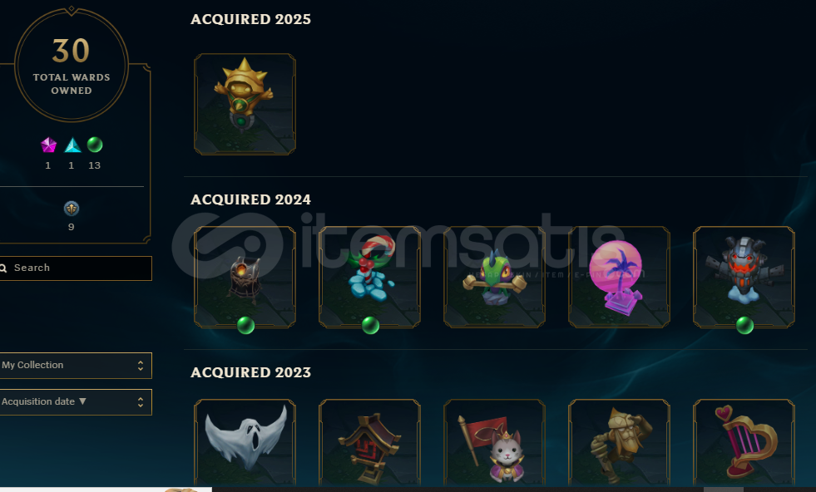Select the white ghost ward from 2023

coord(245,443)
